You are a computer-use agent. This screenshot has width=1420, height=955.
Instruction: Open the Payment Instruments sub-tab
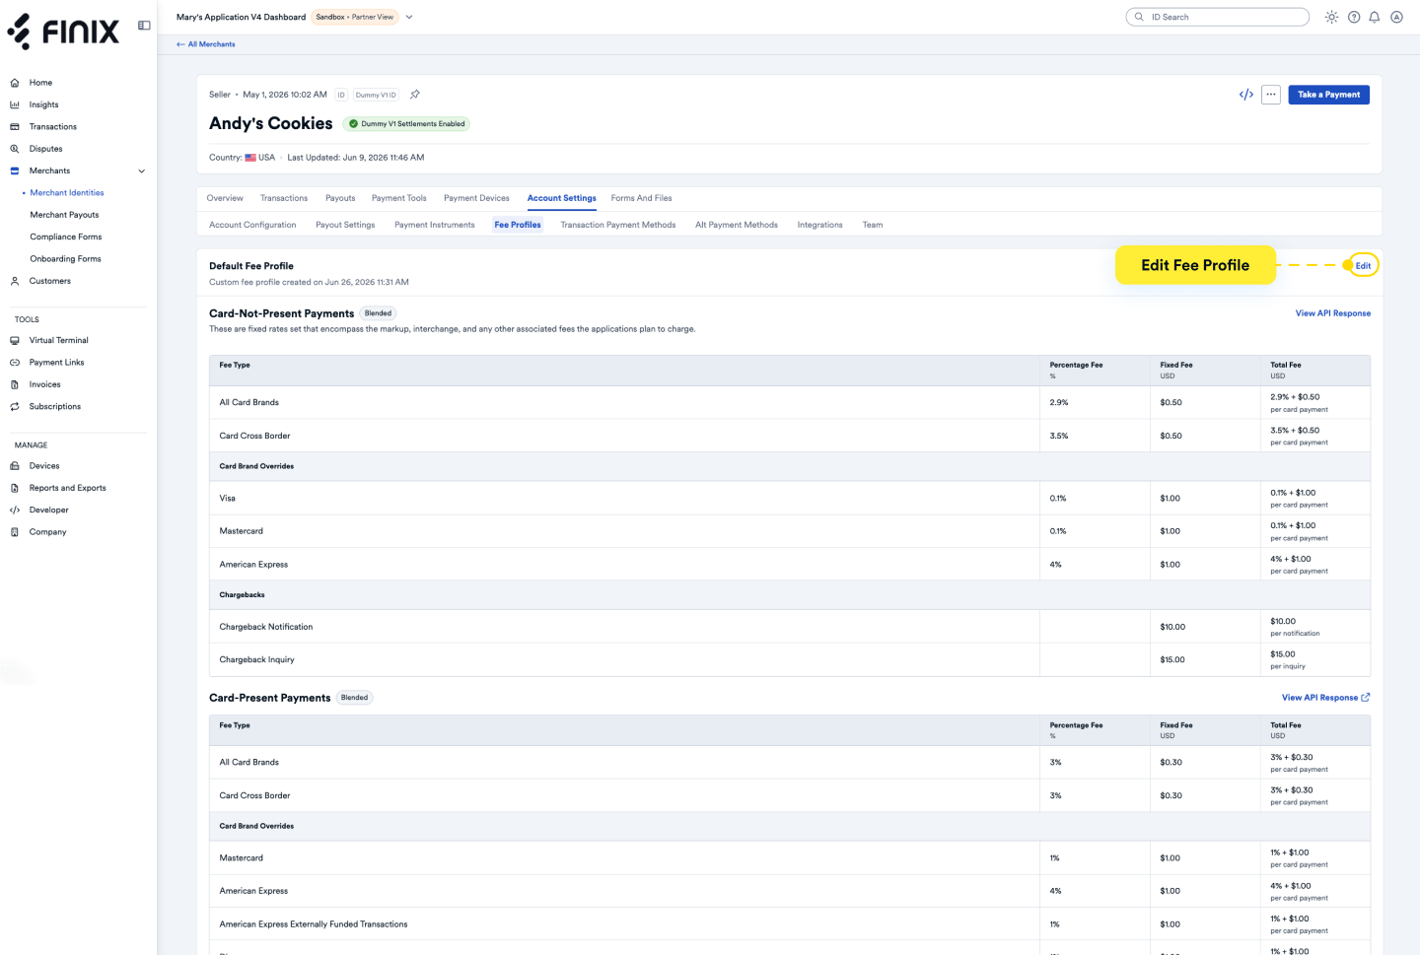[435, 225]
